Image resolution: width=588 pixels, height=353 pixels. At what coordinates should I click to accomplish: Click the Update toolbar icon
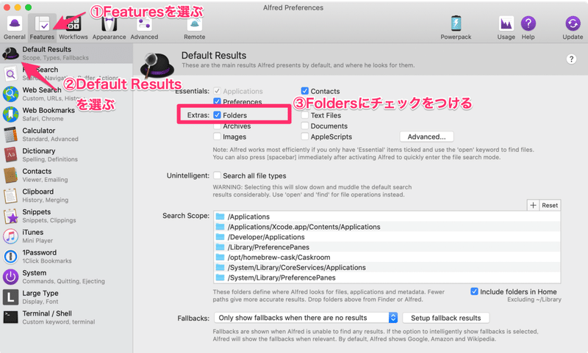click(x=573, y=28)
